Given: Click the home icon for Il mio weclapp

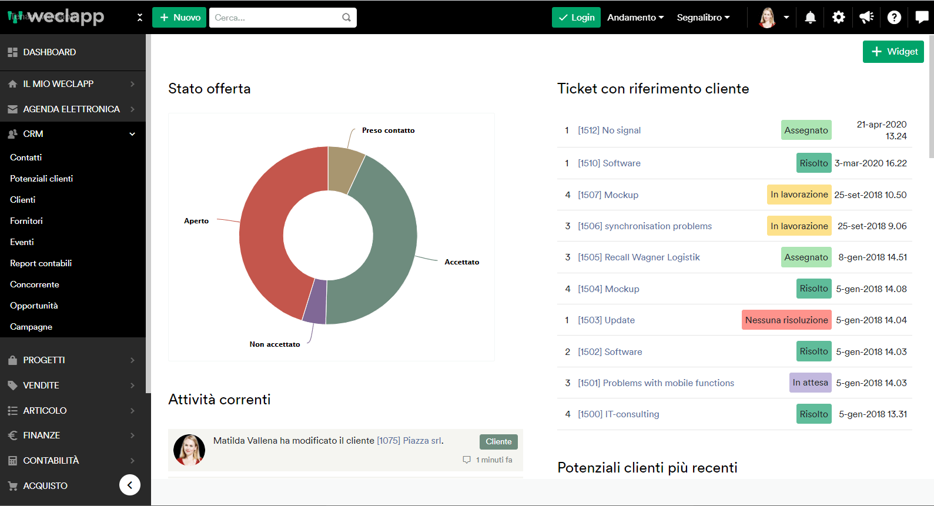Looking at the screenshot, I should pos(12,84).
